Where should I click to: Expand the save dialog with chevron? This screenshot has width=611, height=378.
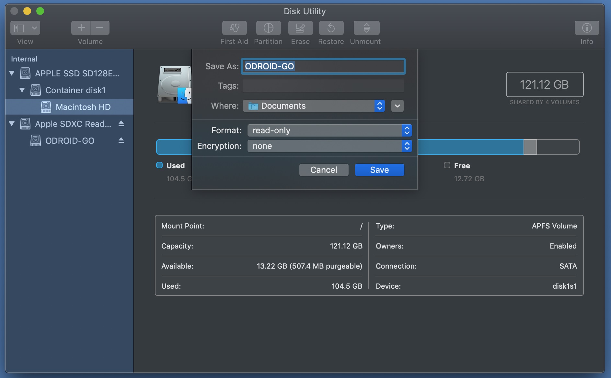pyautogui.click(x=397, y=106)
